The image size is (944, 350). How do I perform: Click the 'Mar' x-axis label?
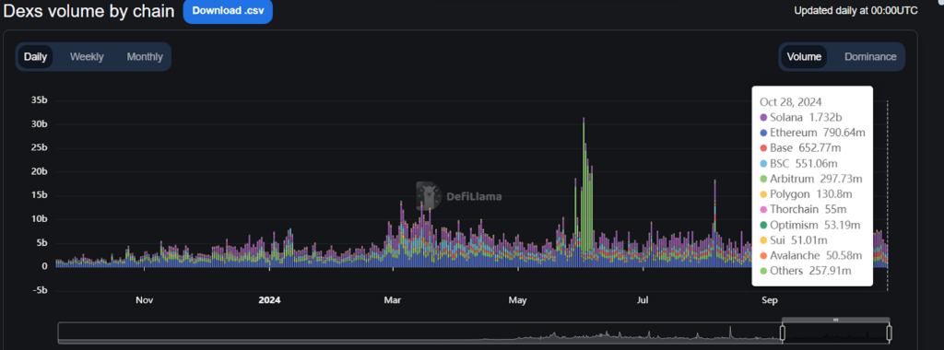(393, 299)
